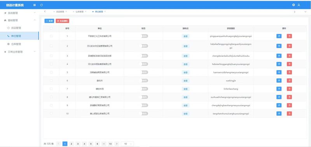This screenshot has height=147, width=311.
Task: Click the blue 新增 add button
Action: pos(49,21)
